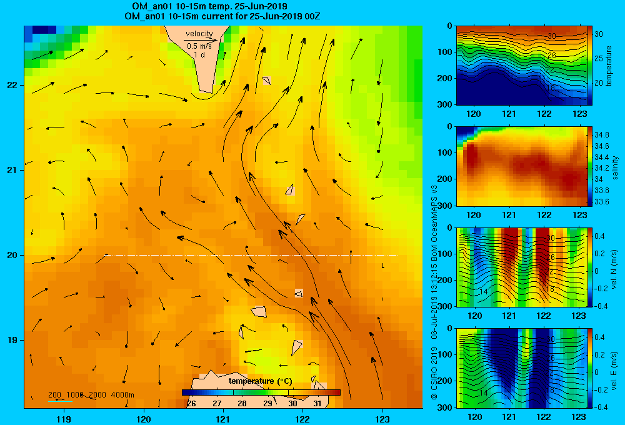The height and width of the screenshot is (425, 625).
Task: Click the main map temperature color bar
Action: point(261,392)
